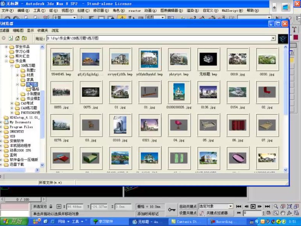Expand the CAD练习题 folder node

[x=12, y=108]
